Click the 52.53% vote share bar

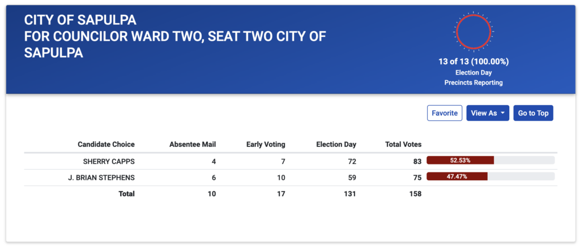pos(490,161)
